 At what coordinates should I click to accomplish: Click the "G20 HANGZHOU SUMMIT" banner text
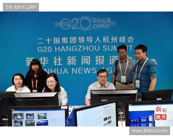click(85, 48)
